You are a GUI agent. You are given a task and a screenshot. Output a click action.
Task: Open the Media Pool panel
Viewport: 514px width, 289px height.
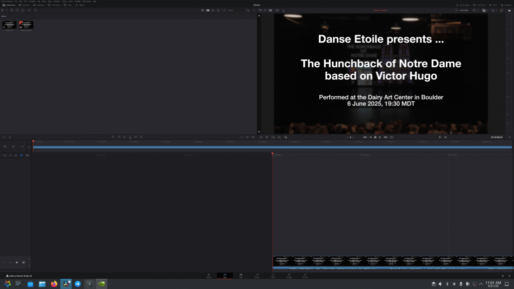[9, 5]
